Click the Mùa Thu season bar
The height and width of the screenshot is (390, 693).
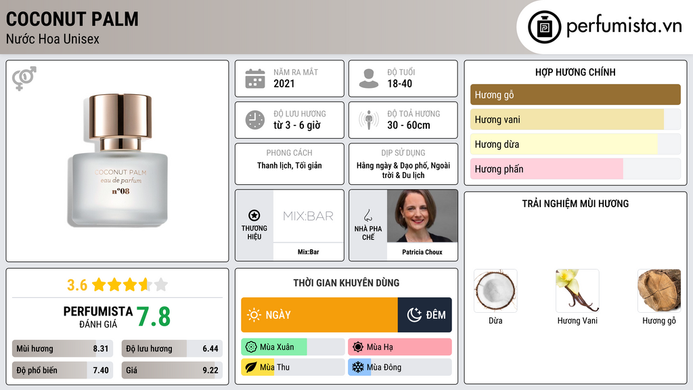pos(292,367)
